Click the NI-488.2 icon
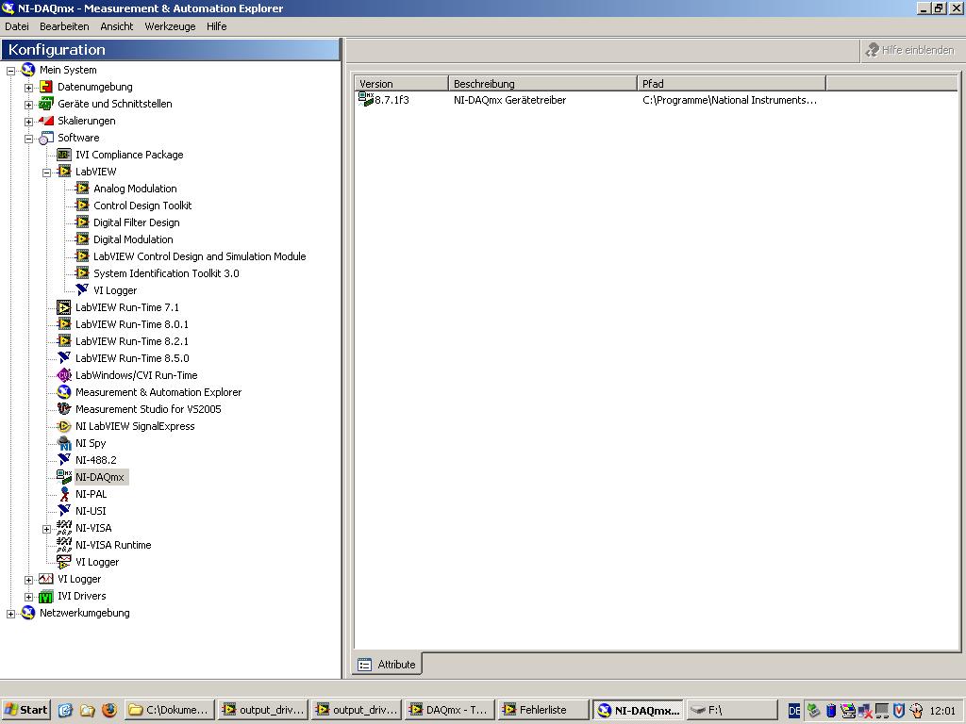 (64, 460)
